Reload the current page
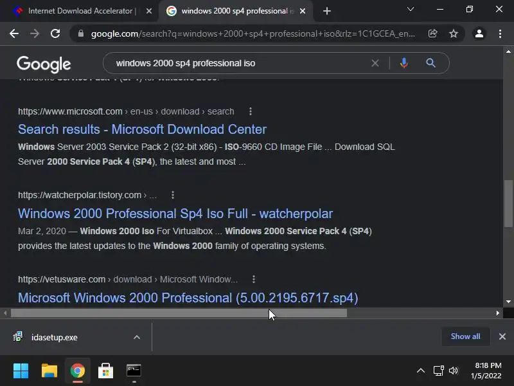514x386 pixels. pos(55,33)
